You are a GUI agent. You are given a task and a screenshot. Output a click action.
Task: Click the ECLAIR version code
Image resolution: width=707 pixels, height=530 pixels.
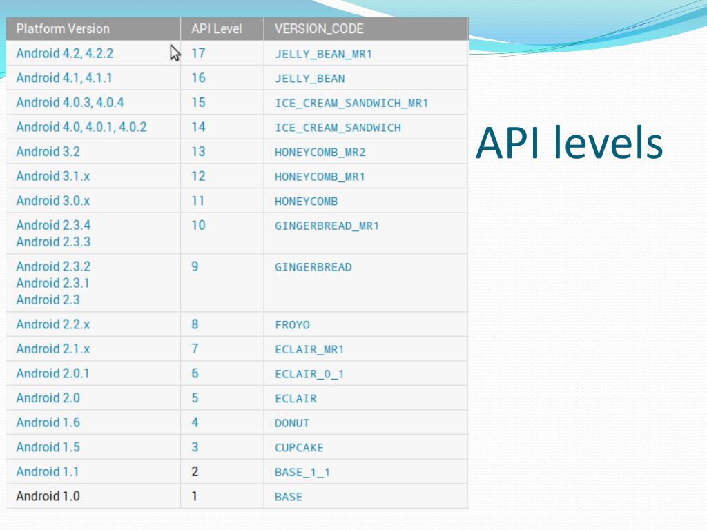(x=296, y=399)
